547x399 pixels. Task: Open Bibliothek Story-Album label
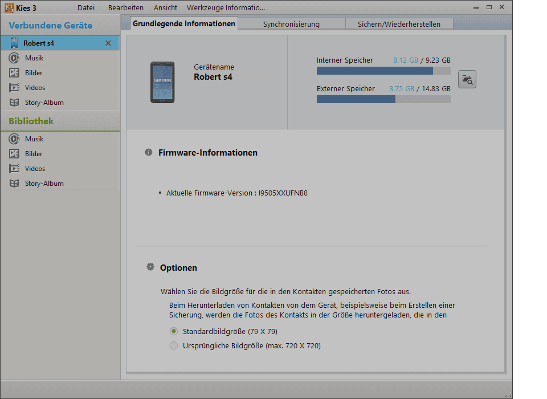tap(44, 184)
